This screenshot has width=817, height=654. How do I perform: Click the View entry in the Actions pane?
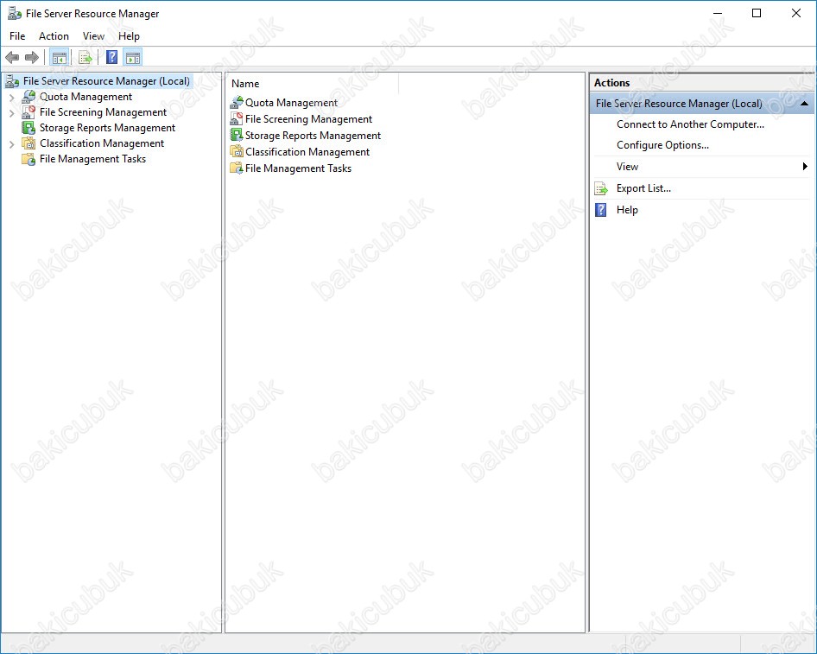627,166
